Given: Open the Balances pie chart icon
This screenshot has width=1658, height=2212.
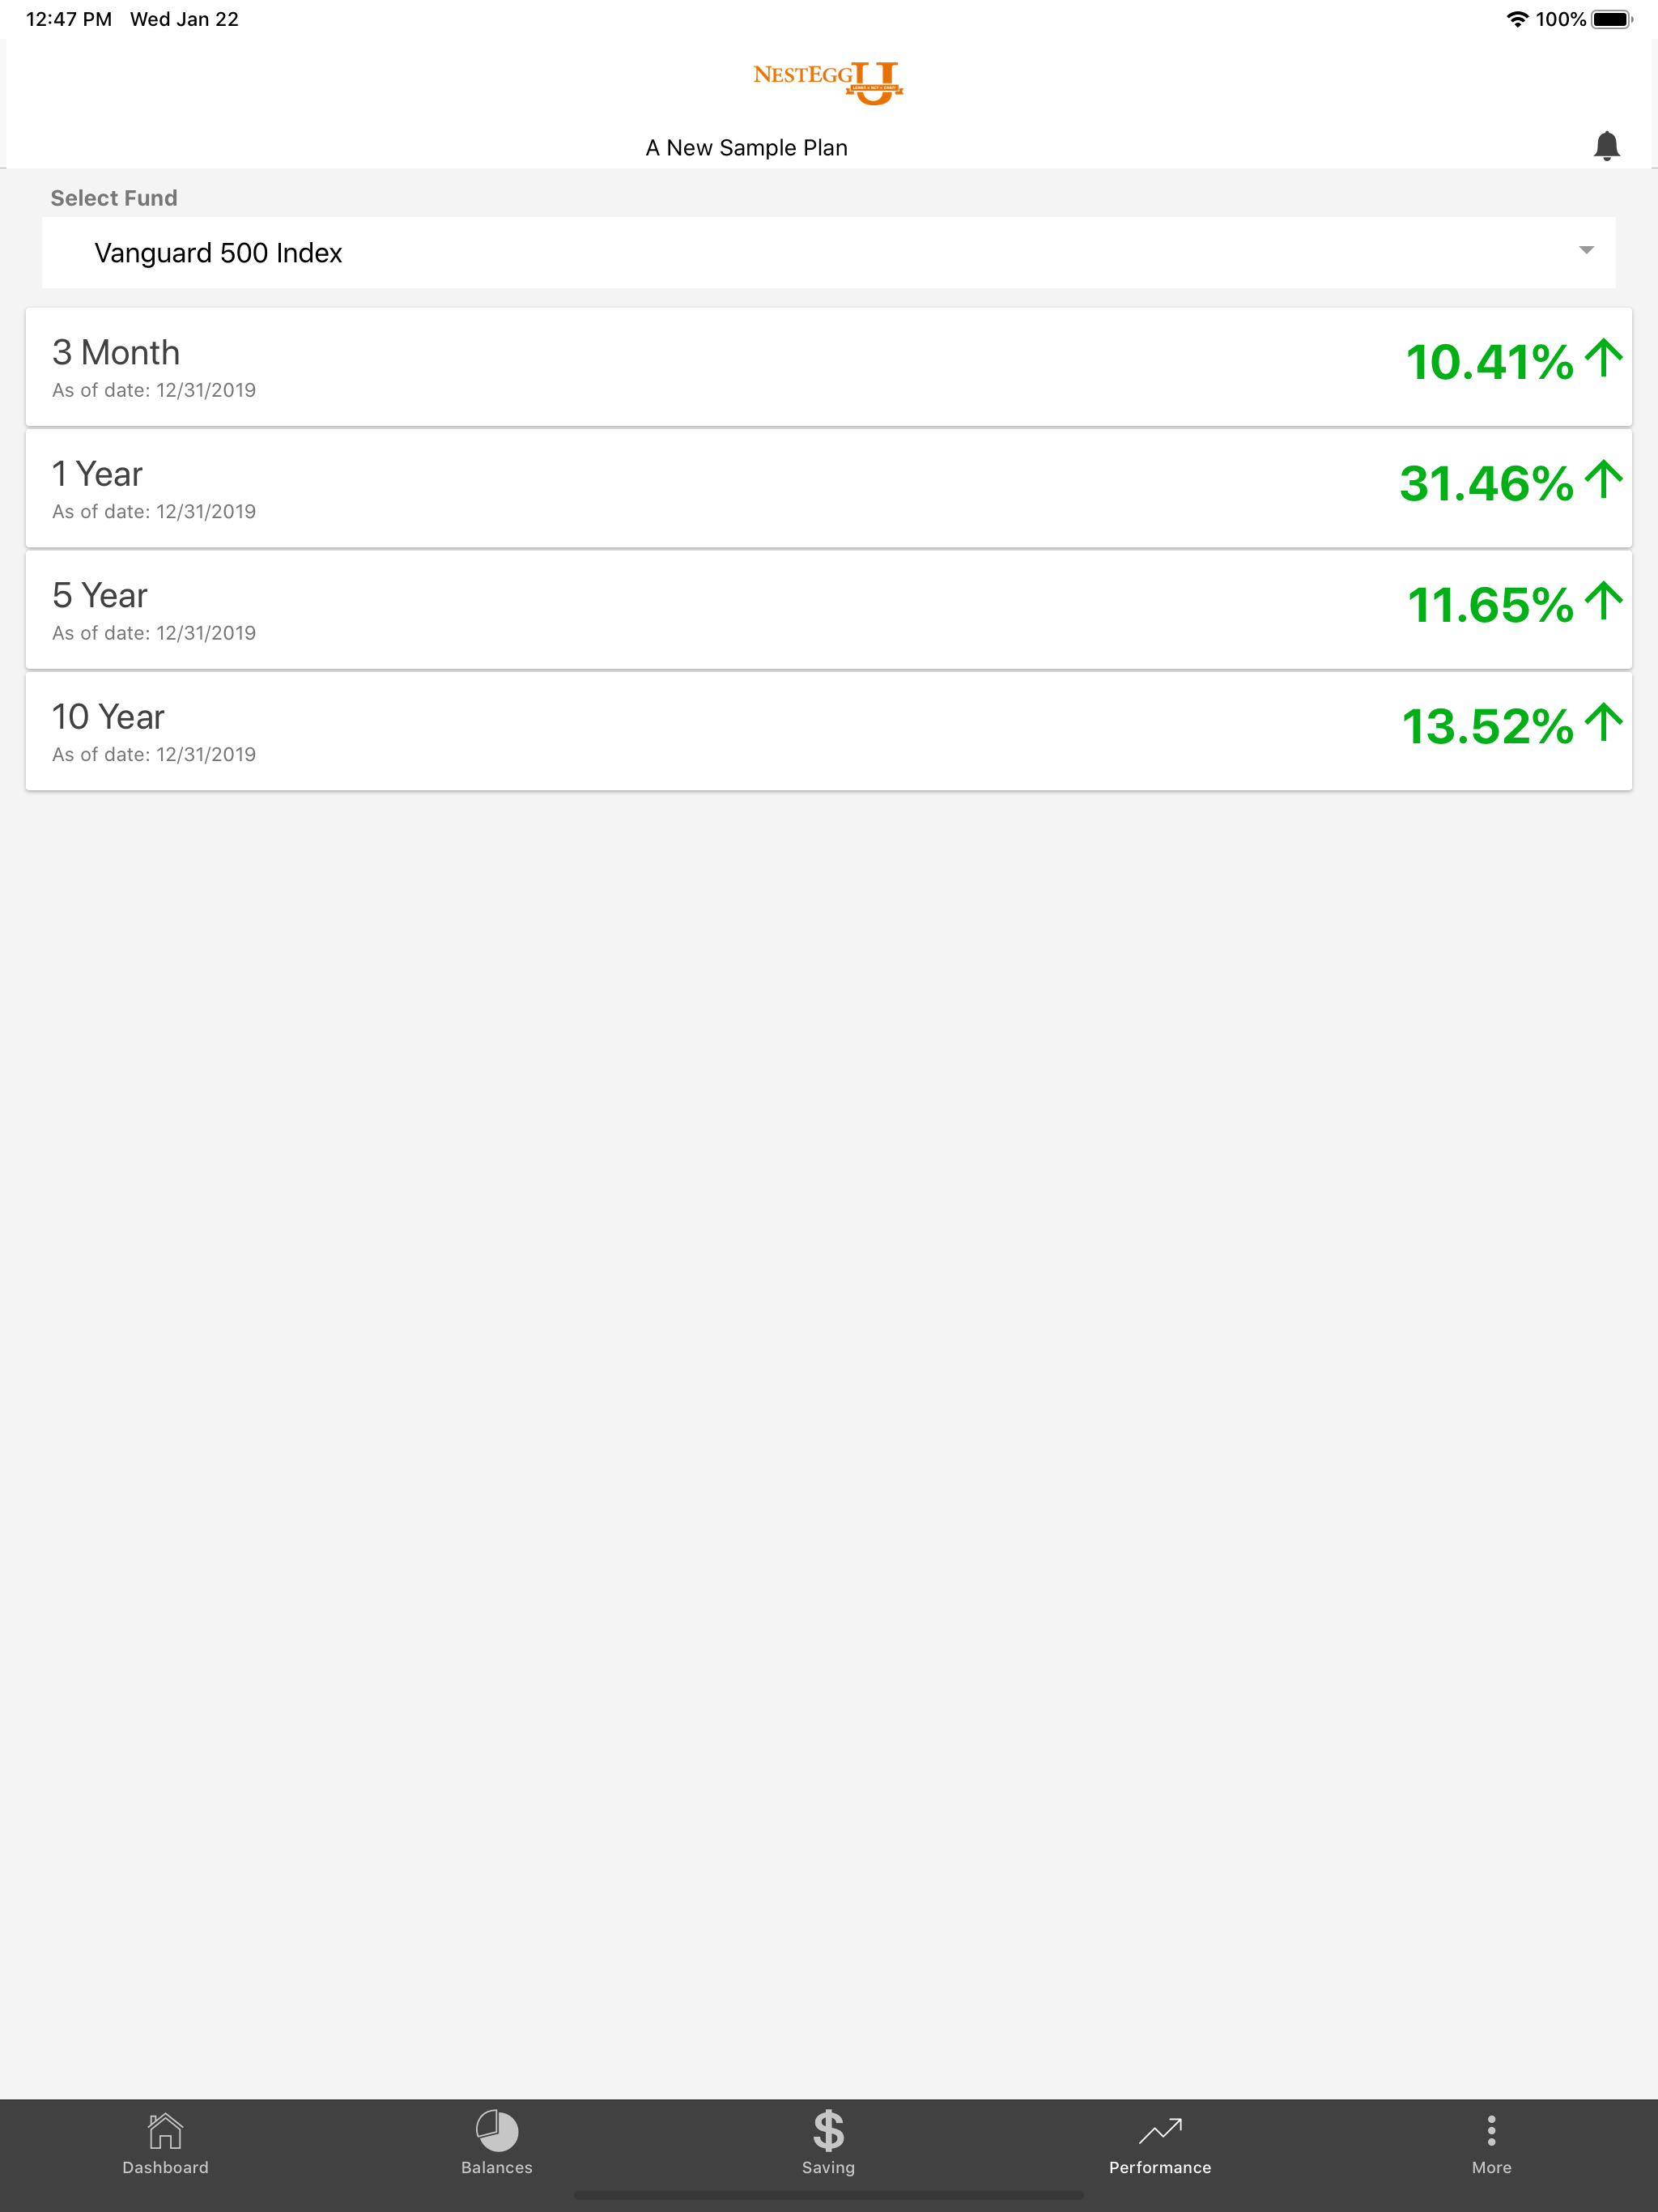Looking at the screenshot, I should tap(497, 2130).
